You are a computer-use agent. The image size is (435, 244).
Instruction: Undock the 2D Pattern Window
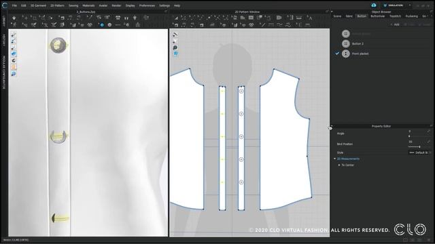point(328,12)
